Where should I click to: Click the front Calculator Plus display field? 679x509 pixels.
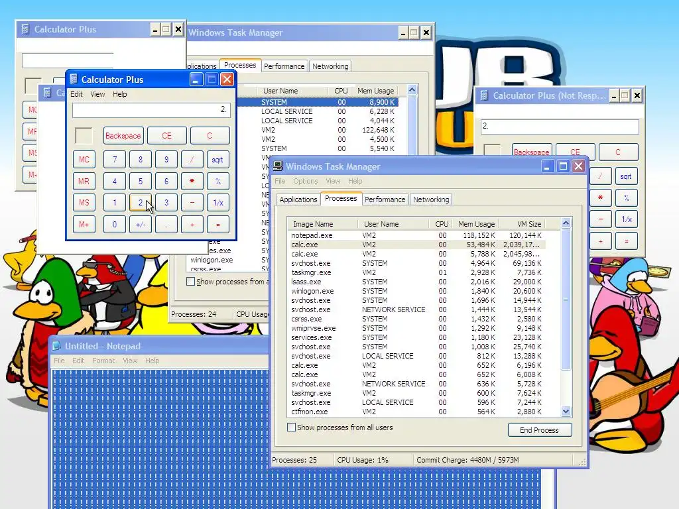click(151, 110)
